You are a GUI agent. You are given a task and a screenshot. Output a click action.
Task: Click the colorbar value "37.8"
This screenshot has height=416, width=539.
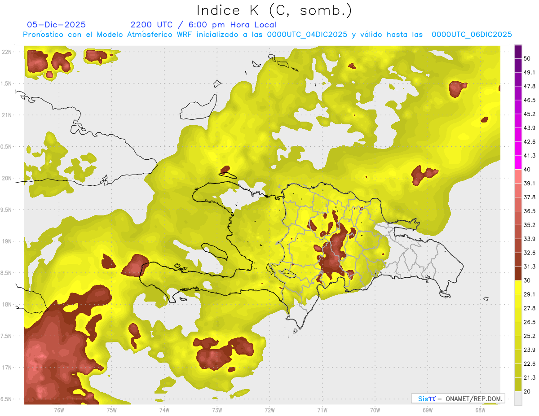coord(529,197)
